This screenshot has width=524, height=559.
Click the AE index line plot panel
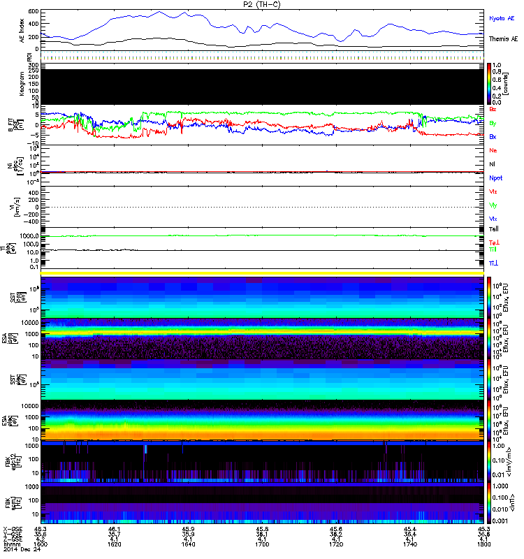263,30
